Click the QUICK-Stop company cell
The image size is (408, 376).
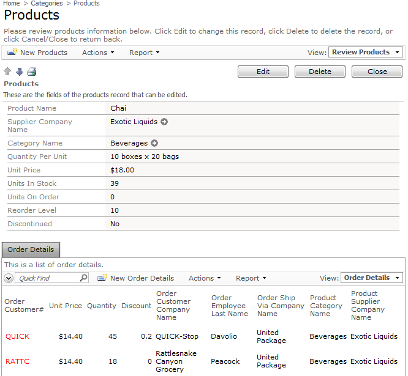(x=177, y=336)
